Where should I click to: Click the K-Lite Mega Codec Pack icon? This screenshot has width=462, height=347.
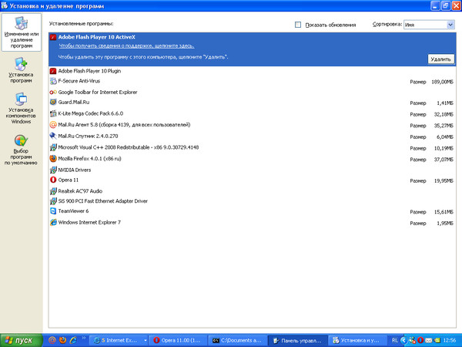53,113
